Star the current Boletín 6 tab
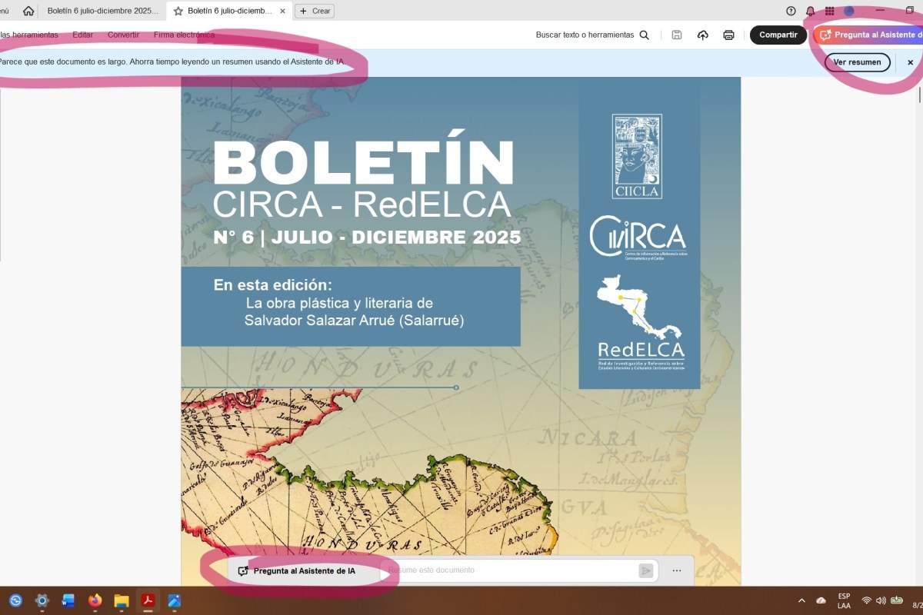Image resolution: width=923 pixels, height=615 pixels. 178,11
